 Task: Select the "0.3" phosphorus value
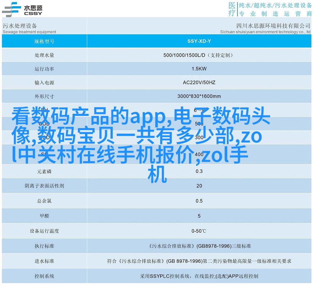pos(199,171)
